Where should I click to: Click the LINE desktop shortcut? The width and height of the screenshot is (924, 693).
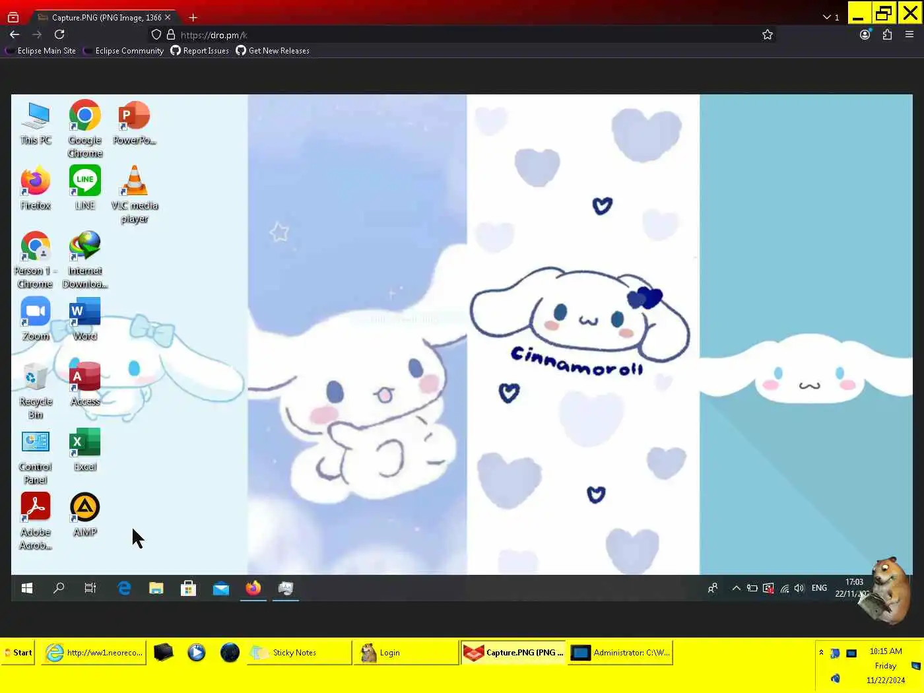(85, 188)
